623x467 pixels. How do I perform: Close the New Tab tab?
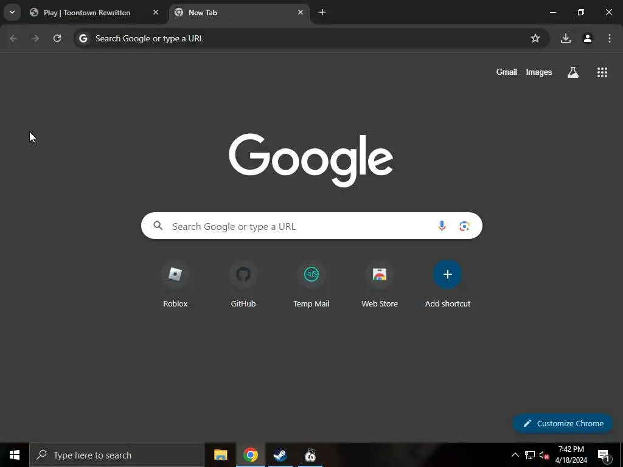(301, 12)
